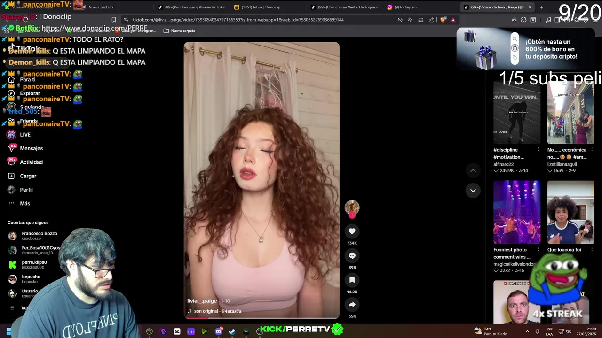
Task: Like the video with the heart icon
Action: pyautogui.click(x=352, y=231)
